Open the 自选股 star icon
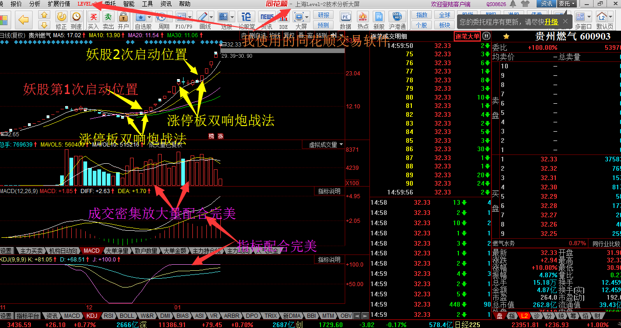Viewport: 621px width, 328px height. [141, 17]
